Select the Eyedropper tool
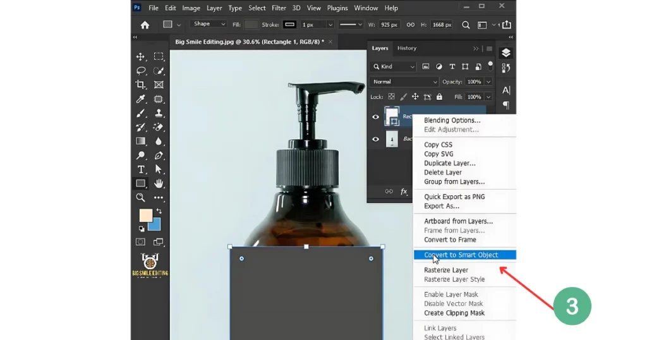 click(x=141, y=99)
